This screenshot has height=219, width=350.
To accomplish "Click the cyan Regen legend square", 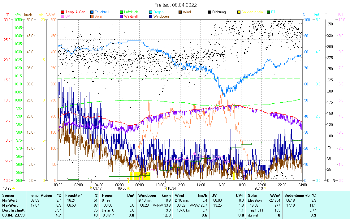I will coord(151,12).
